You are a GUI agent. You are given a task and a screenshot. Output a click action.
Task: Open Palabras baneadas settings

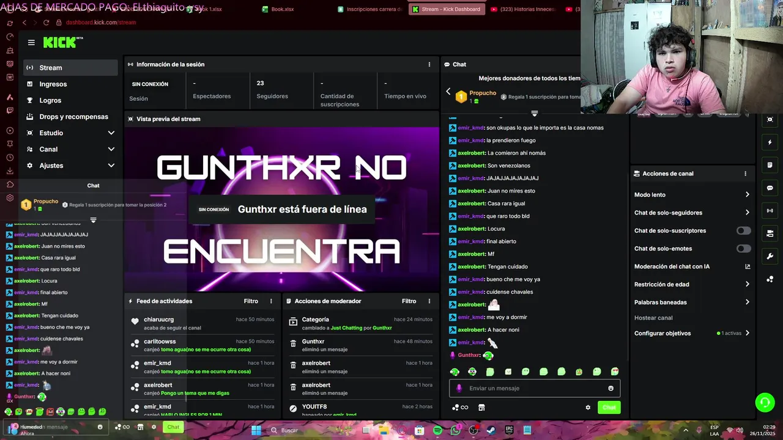691,302
